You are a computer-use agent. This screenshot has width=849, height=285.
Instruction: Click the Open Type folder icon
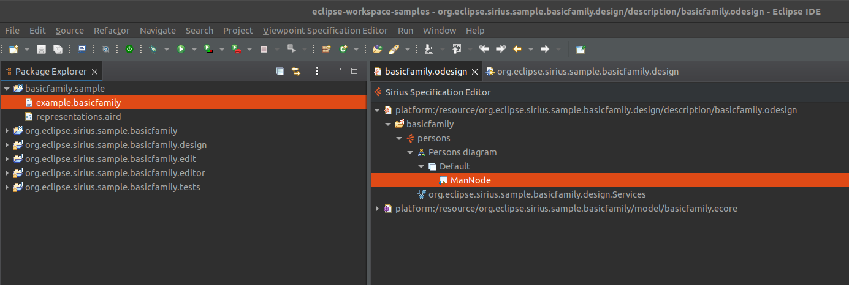[378, 49]
